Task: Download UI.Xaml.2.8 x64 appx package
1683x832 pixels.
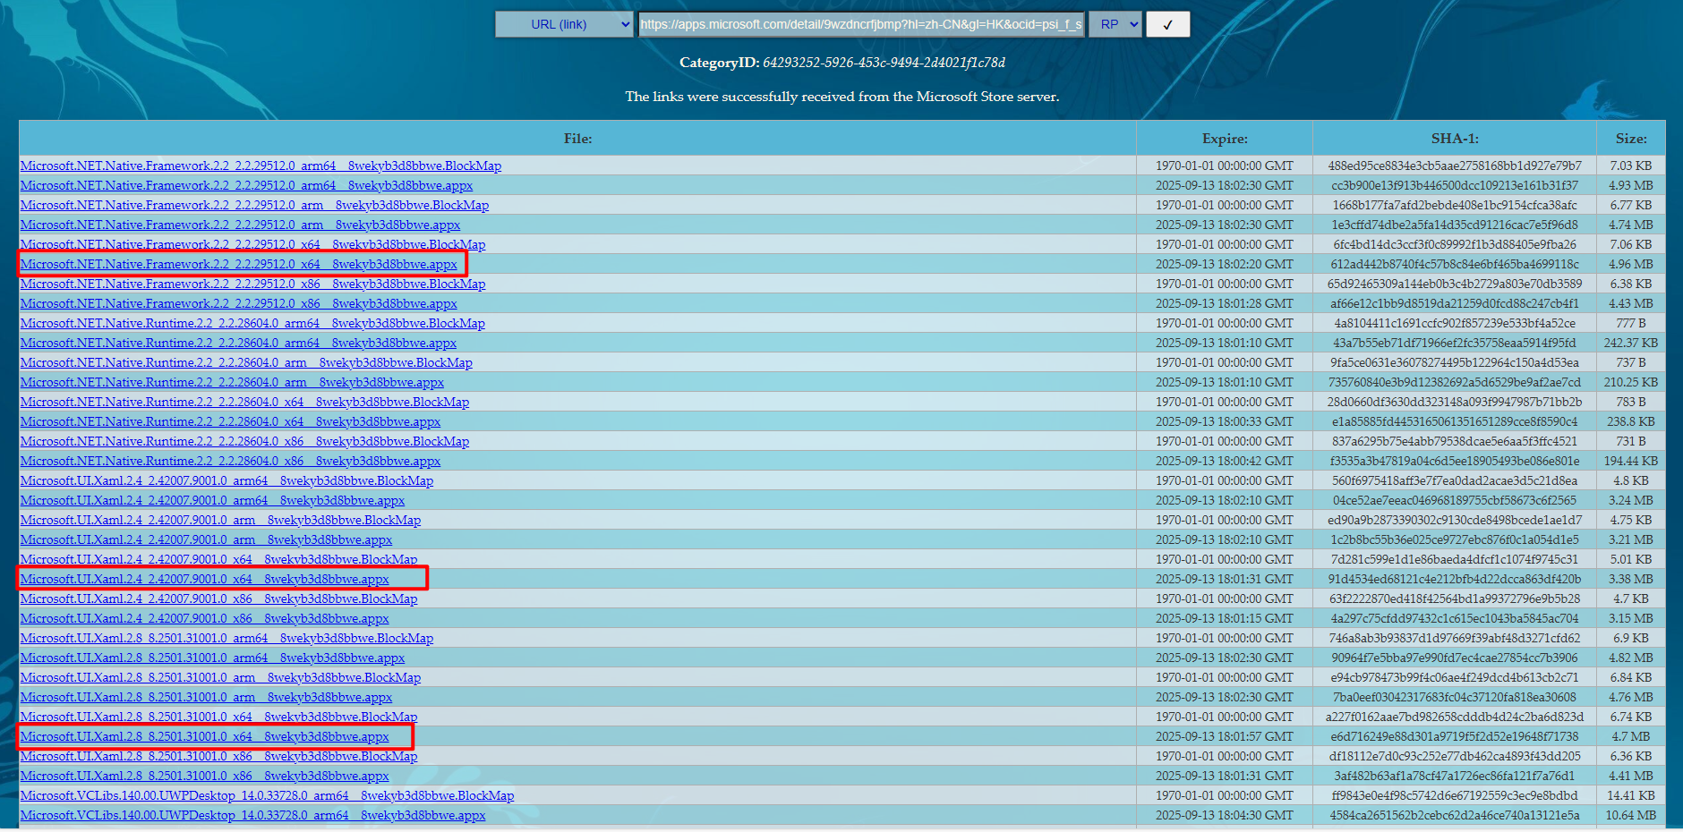Action: click(x=204, y=736)
